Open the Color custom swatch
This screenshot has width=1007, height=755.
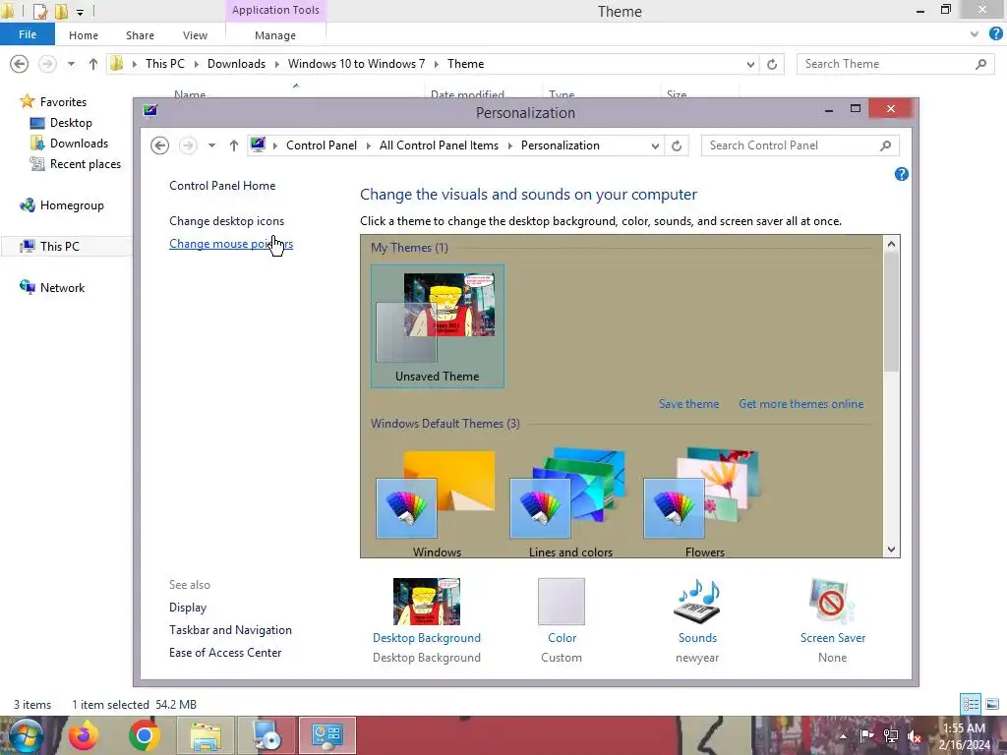pos(562,602)
